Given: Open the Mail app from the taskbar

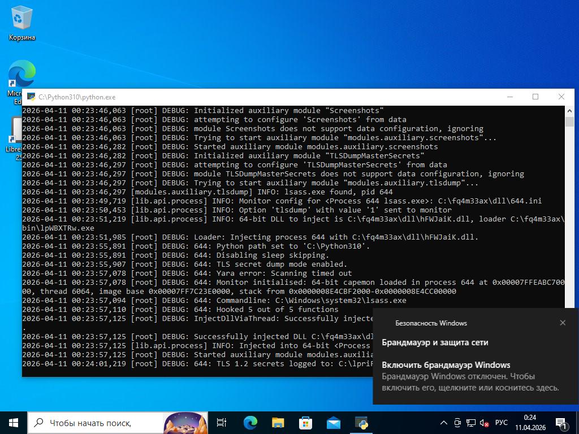Looking at the screenshot, I should pyautogui.click(x=333, y=422).
